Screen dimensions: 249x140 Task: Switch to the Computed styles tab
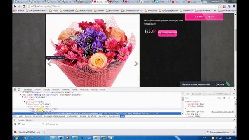[x=196, y=94]
